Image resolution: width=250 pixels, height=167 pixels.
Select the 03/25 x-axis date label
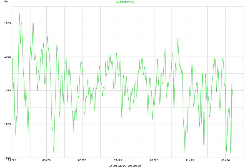pos(46,160)
